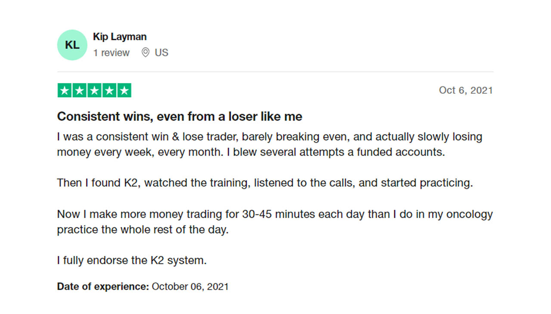
Task: Click the green KL avatar circle
Action: coord(72,45)
